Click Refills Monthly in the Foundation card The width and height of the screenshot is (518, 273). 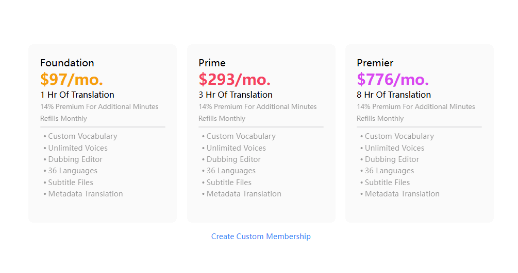point(63,118)
